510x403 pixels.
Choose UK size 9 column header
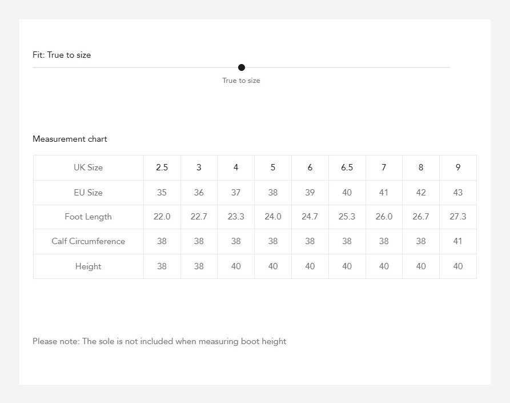click(458, 167)
